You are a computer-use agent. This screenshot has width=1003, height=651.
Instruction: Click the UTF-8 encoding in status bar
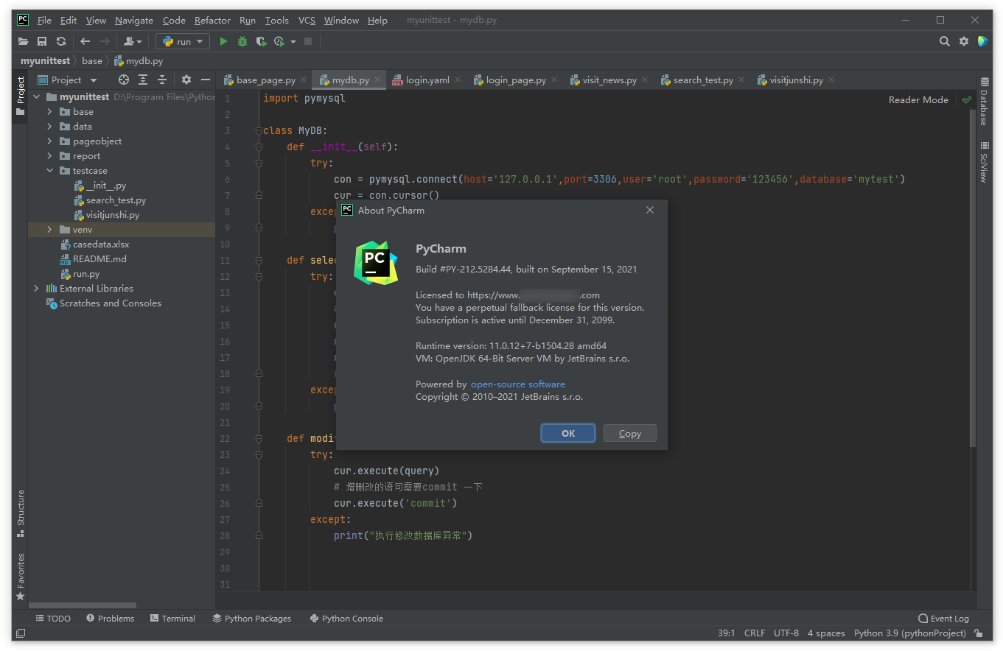click(786, 633)
